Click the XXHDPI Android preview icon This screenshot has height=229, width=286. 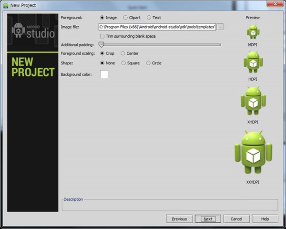[x=253, y=154]
